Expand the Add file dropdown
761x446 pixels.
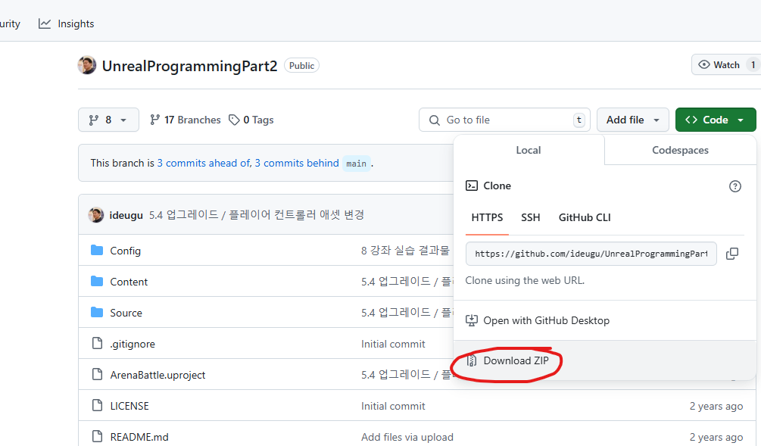(632, 120)
